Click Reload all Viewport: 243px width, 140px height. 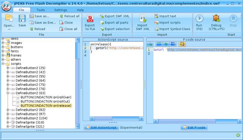click(x=69, y=16)
